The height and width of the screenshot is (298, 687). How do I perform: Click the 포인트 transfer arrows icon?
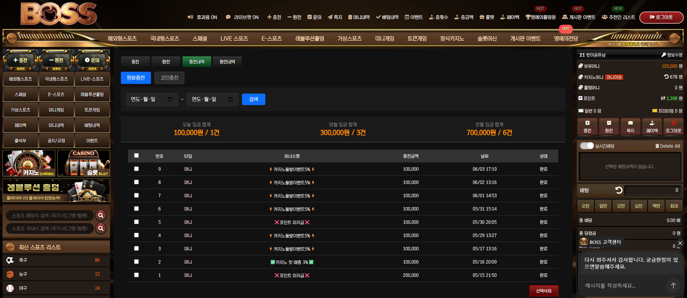(663, 98)
